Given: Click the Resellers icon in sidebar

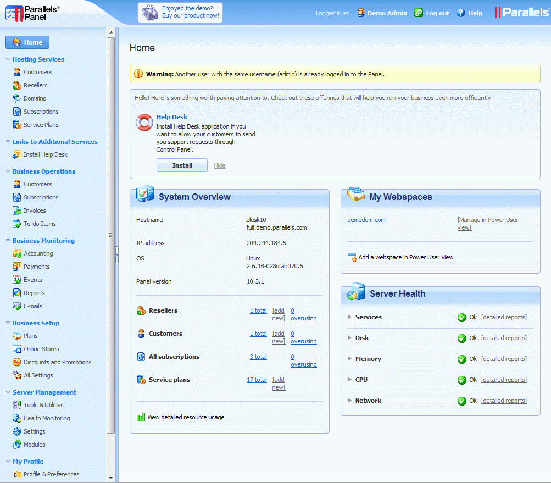Looking at the screenshot, I should (x=17, y=85).
